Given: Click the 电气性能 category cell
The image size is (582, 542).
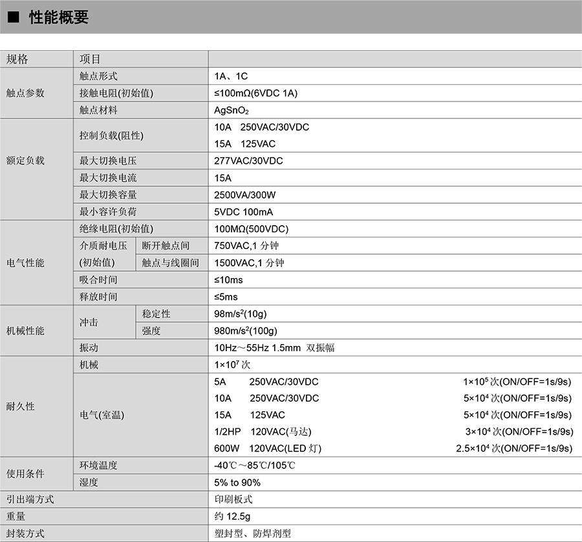Looking at the screenshot, I should click(25, 263).
